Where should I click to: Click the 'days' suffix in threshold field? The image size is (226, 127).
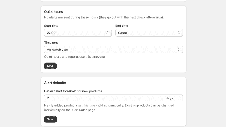click(169, 98)
